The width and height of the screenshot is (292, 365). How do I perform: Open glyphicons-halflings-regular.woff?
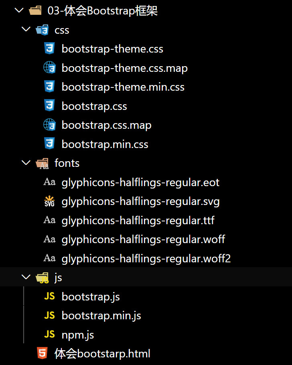143,239
